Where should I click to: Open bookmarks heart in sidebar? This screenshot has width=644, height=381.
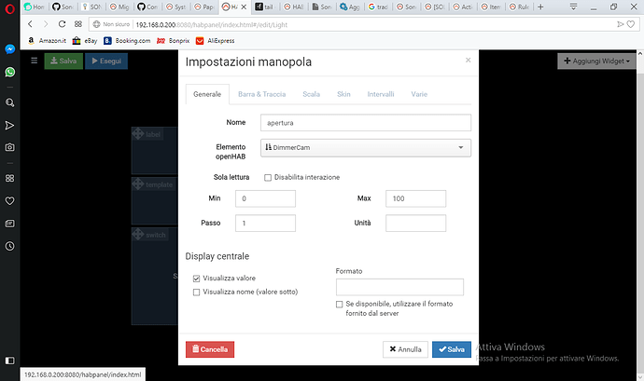pyautogui.click(x=10, y=201)
